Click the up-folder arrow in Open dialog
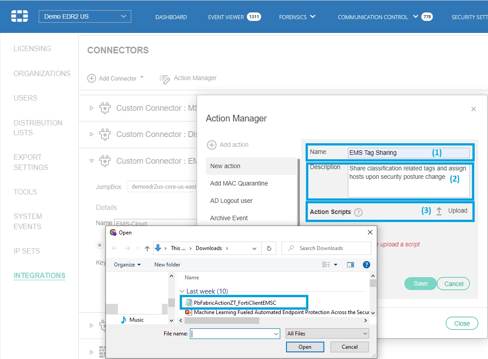The image size is (488, 359). (x=147, y=248)
